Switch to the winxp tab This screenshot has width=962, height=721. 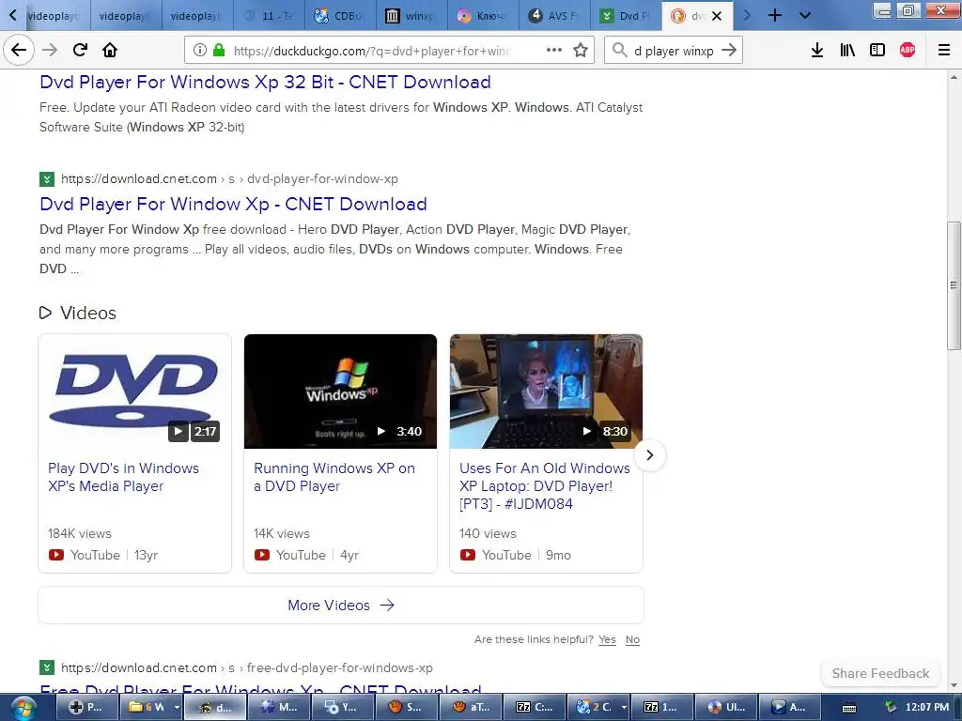[x=411, y=16]
